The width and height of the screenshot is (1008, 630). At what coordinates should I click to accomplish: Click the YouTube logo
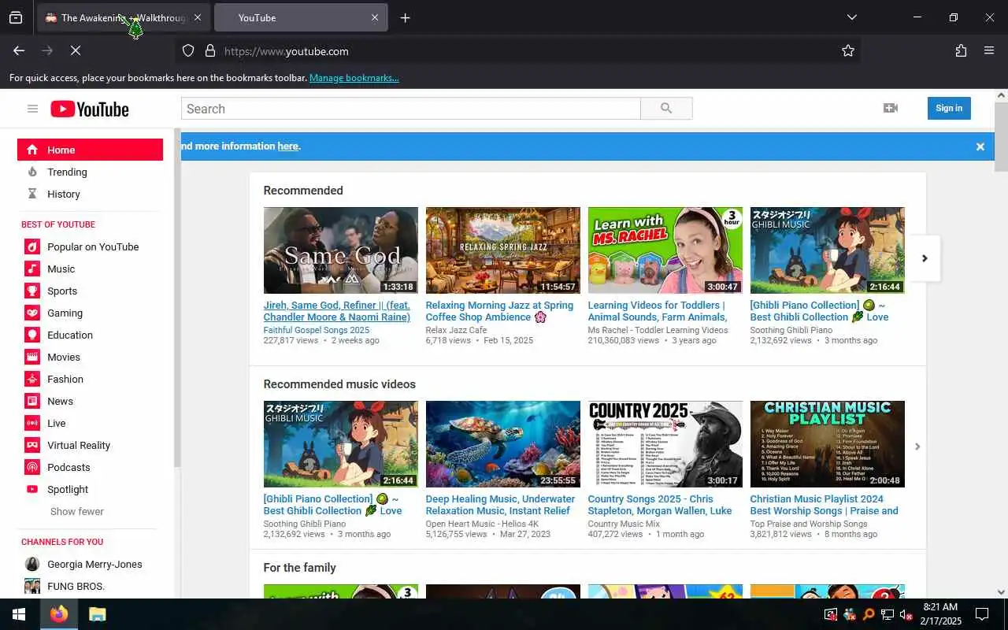pyautogui.click(x=90, y=109)
